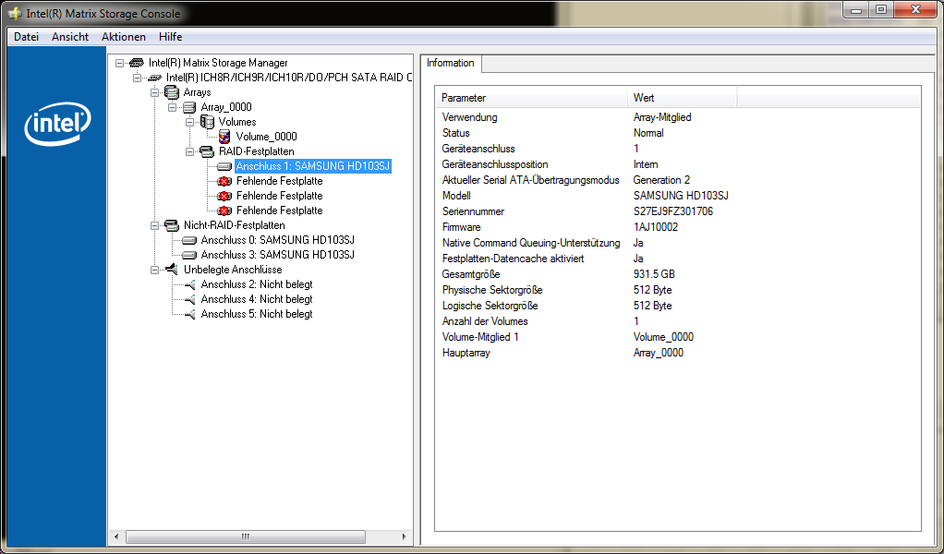
Task: Click the Unbelegte Anschlüsse icon
Action: pos(172,270)
